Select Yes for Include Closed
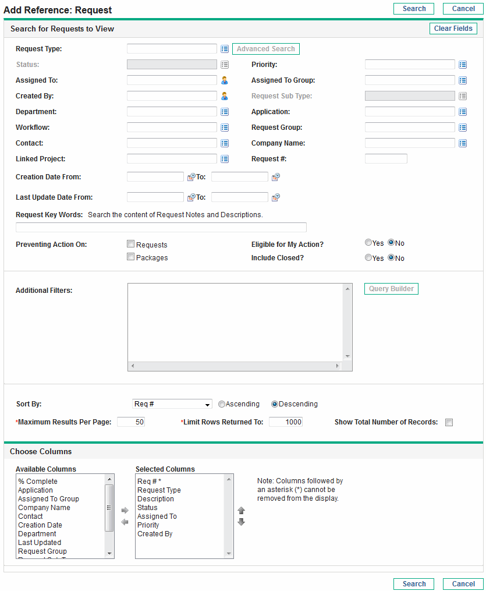The width and height of the screenshot is (486, 591). tap(368, 257)
